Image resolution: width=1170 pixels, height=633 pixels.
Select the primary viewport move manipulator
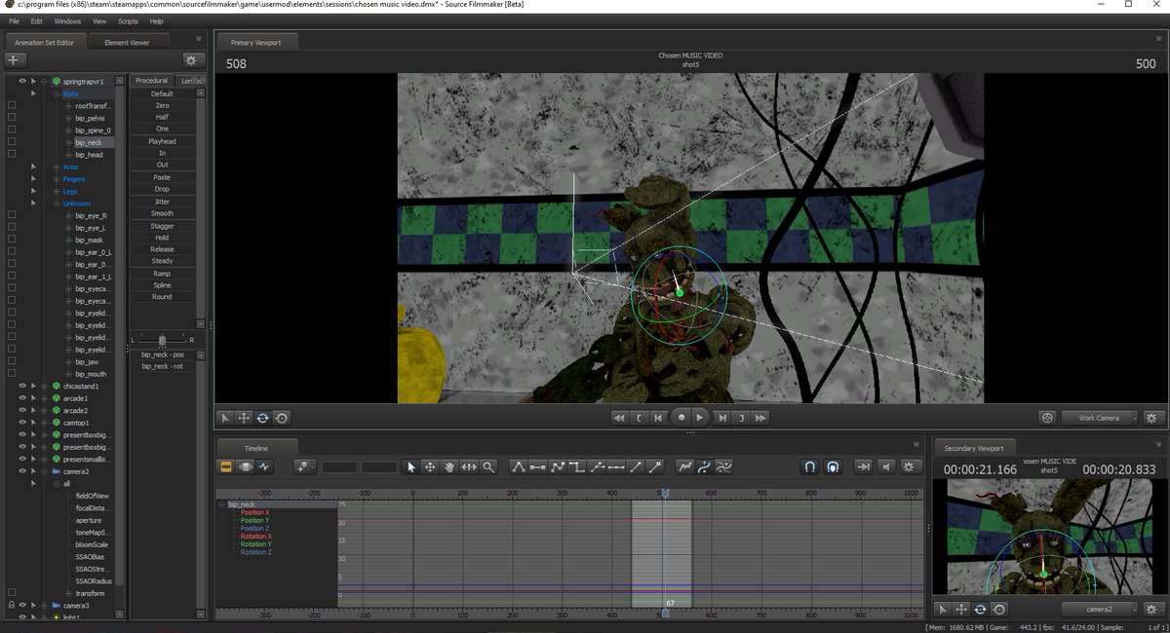coord(244,418)
